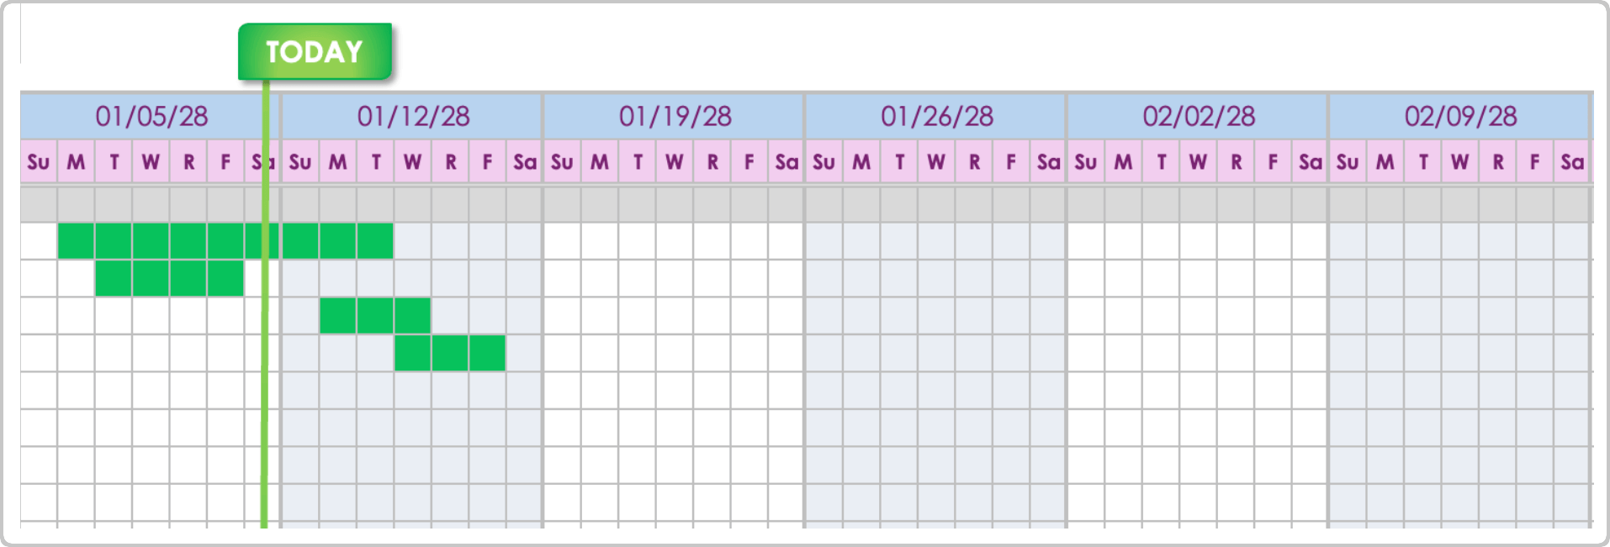Click Monday header under week 01/05/28
The height and width of the screenshot is (547, 1610).
[76, 162]
